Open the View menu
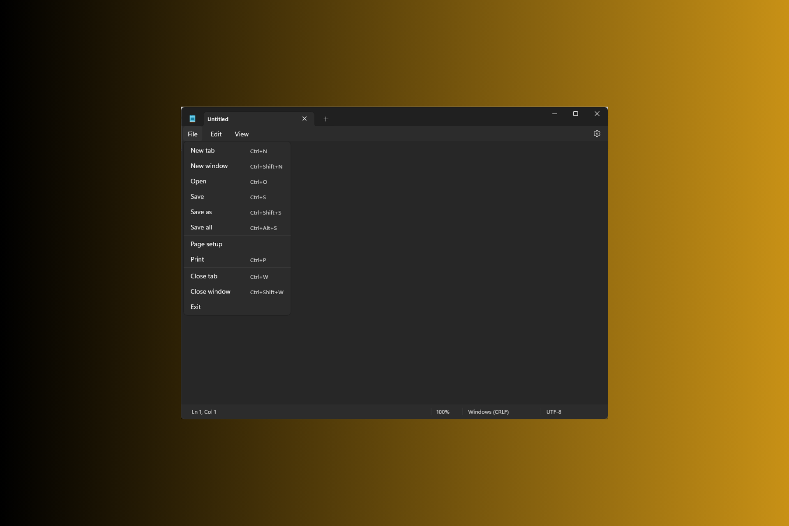789x526 pixels. point(241,134)
